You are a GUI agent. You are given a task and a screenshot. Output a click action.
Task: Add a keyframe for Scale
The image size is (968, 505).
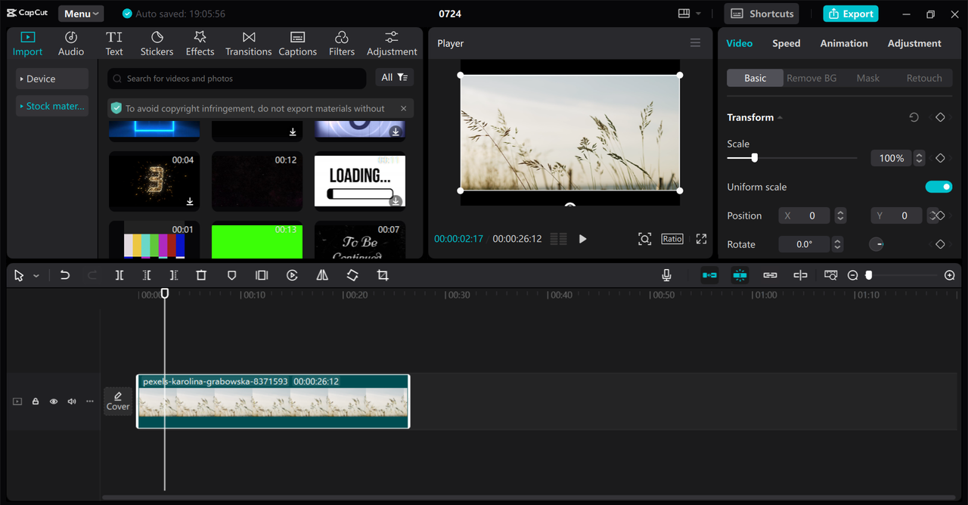point(940,158)
